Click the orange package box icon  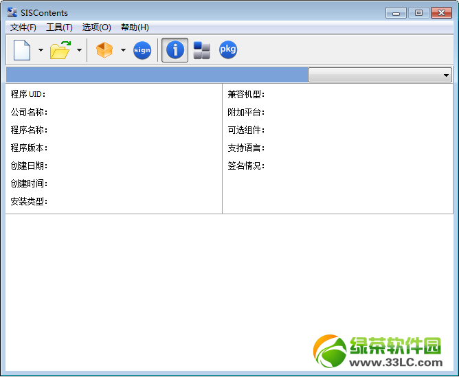point(104,50)
